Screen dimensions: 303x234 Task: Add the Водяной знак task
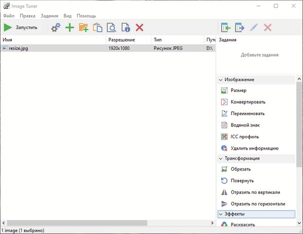(245, 125)
